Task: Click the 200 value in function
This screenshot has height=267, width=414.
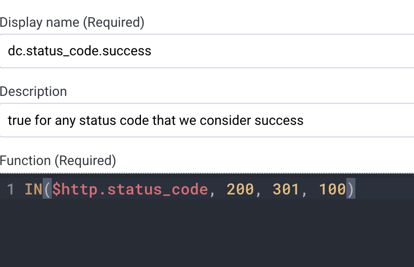Action: [240, 190]
